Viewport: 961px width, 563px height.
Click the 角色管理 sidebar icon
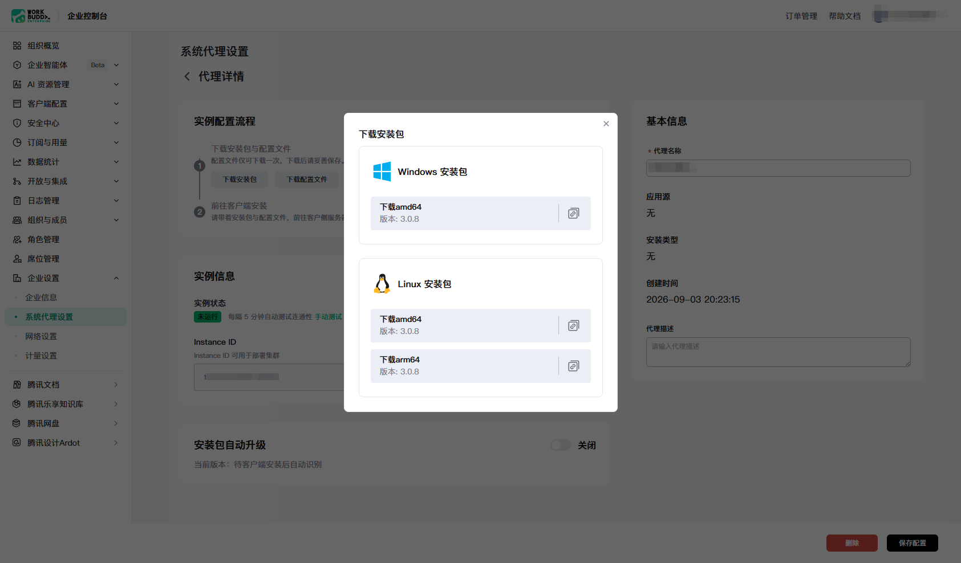click(x=17, y=239)
